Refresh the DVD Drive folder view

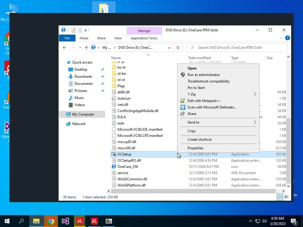click(x=178, y=48)
